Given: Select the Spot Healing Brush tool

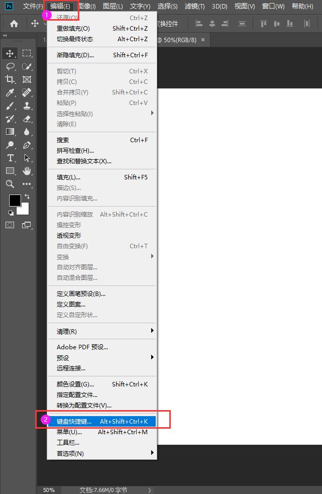Looking at the screenshot, I should 27,92.
